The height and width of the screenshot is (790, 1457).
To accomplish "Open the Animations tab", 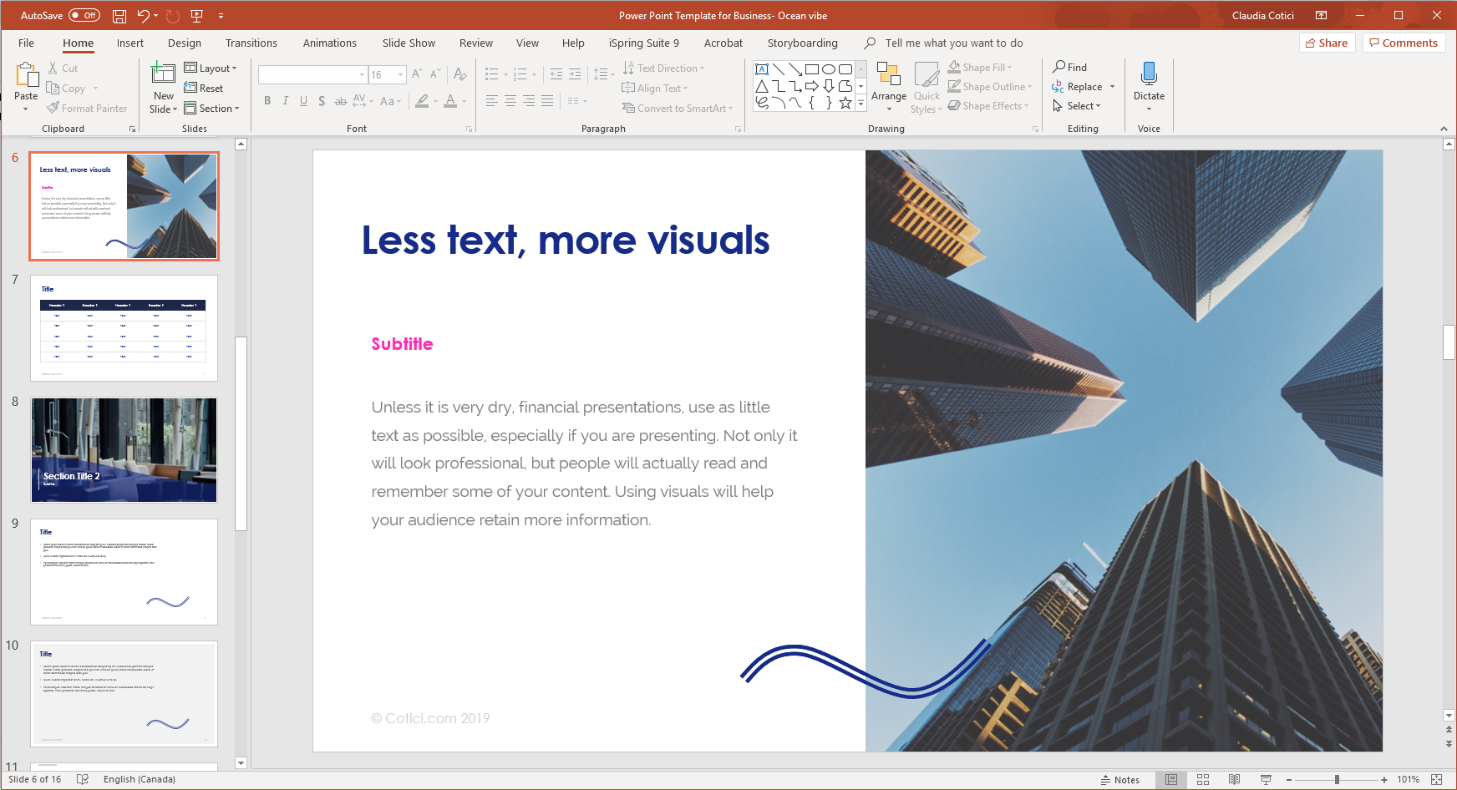I will (x=330, y=43).
